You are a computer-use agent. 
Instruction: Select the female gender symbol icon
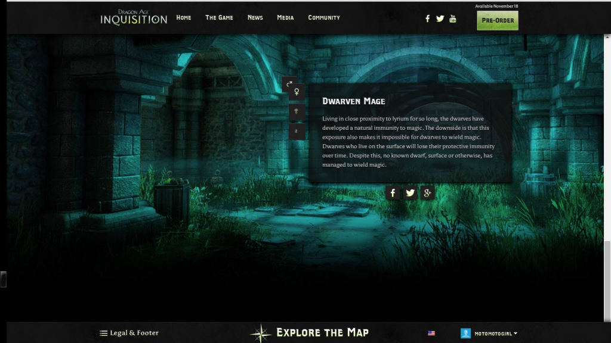[x=297, y=92]
